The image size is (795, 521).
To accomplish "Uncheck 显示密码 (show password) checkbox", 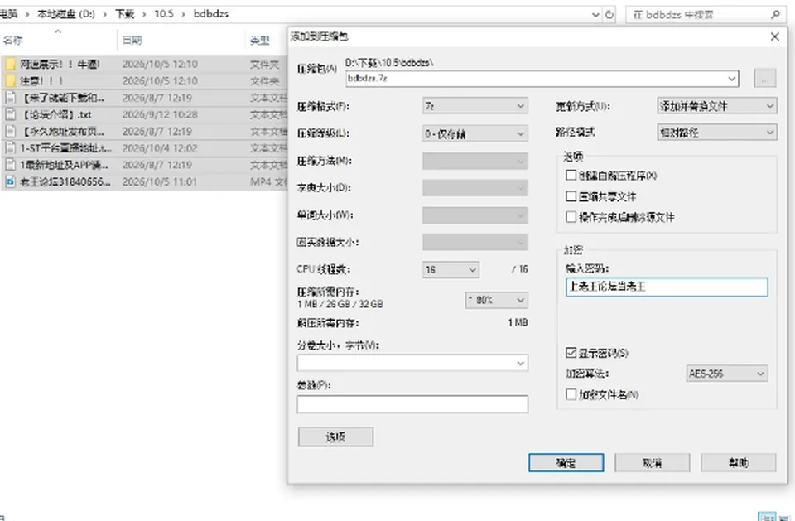I will tap(571, 353).
